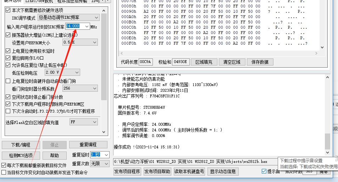Click hex row address 00080h
The height and width of the screenshot is (182, 338).
click(x=129, y=6)
